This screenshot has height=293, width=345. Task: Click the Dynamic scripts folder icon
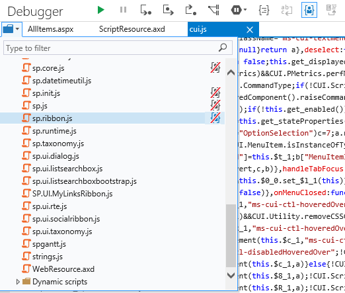click(x=26, y=281)
